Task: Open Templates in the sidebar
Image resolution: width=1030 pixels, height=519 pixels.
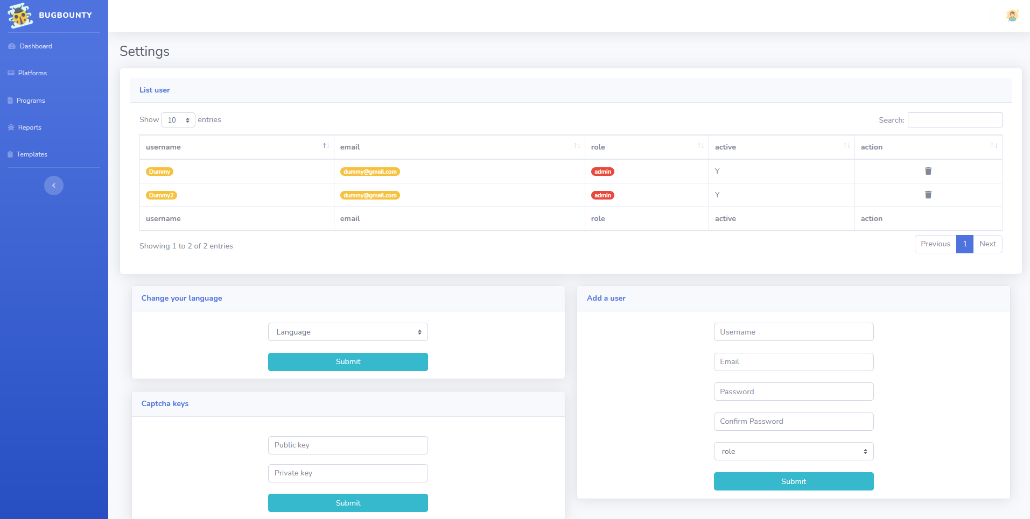Action: pyautogui.click(x=27, y=154)
